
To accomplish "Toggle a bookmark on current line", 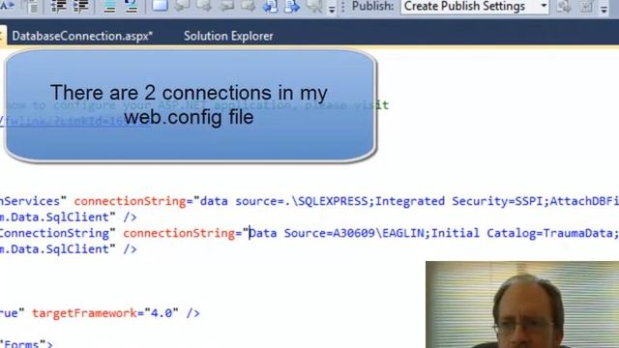I will pyautogui.click(x=160, y=6).
